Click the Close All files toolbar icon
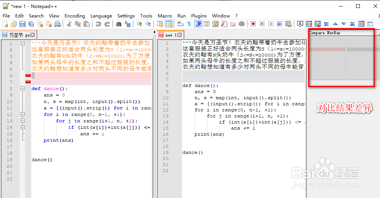This screenshot has height=198, width=380. point(49,24)
